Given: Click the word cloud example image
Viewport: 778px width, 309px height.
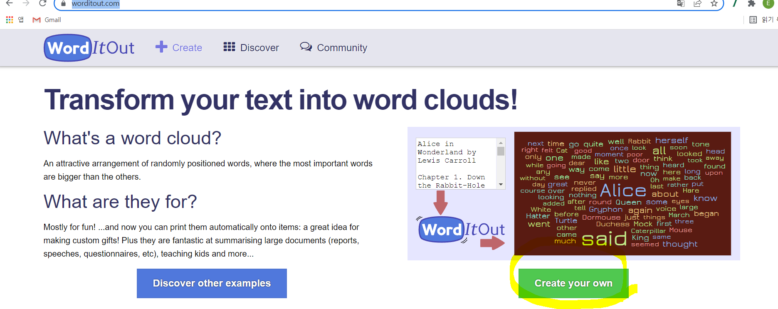Looking at the screenshot, I should pos(622,193).
